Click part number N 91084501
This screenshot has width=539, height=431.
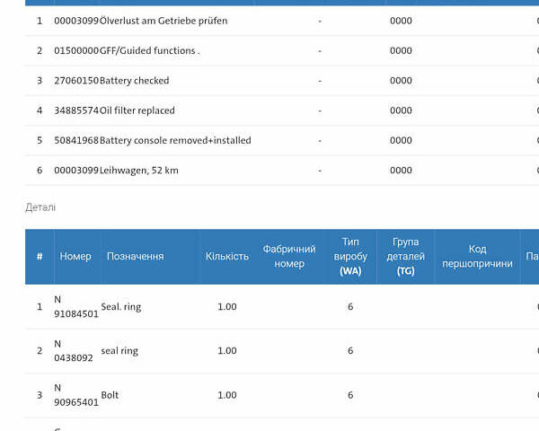[75, 306]
